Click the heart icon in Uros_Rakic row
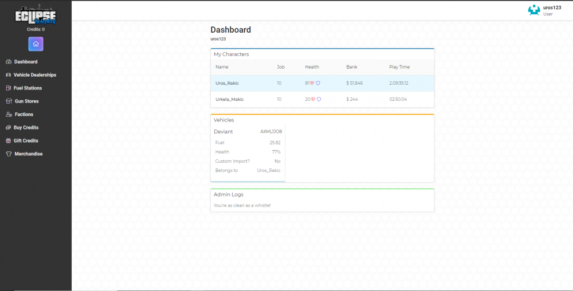This screenshot has width=573, height=291. point(312,83)
